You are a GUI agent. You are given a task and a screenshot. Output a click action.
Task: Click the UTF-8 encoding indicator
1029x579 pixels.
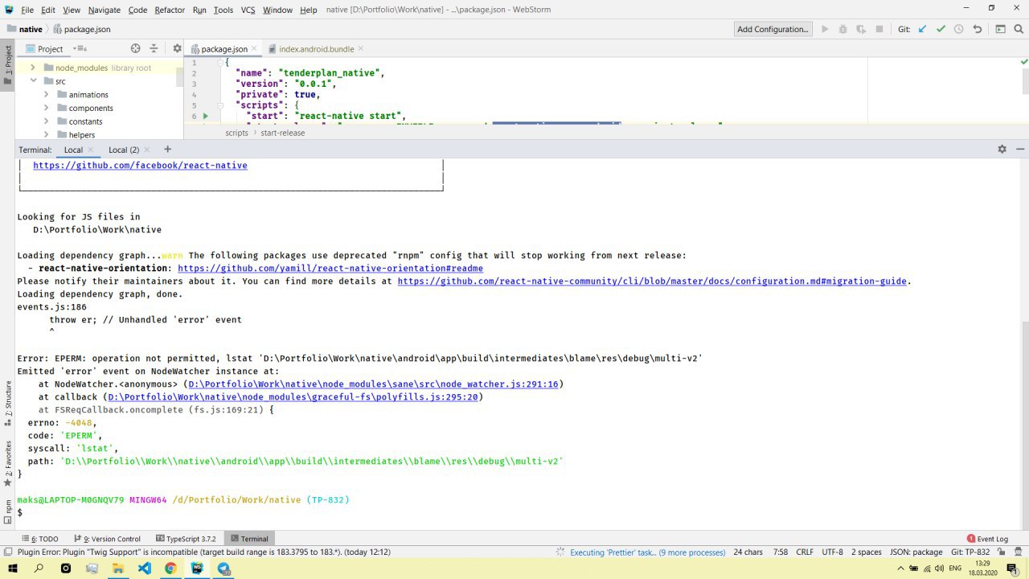(x=833, y=552)
